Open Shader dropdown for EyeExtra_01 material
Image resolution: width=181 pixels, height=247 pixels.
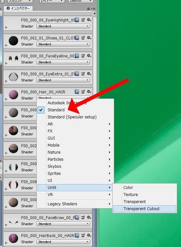click(63, 80)
